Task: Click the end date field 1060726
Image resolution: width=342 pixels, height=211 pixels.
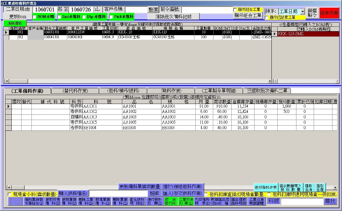Action: tap(81, 10)
